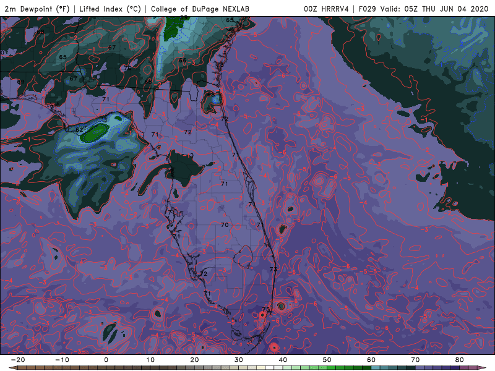Image resolution: width=495 pixels, height=371 pixels.
Task: Click the '69' dewpoint value on the map
Action: click(x=21, y=82)
